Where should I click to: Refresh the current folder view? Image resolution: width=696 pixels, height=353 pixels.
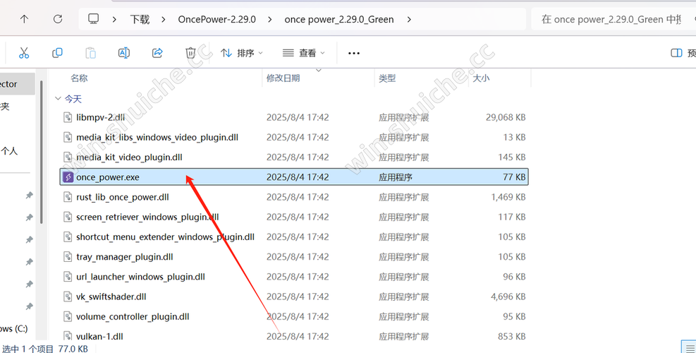click(x=58, y=19)
